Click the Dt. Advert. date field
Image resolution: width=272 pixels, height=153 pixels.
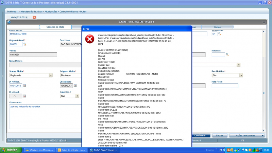pos(16,96)
